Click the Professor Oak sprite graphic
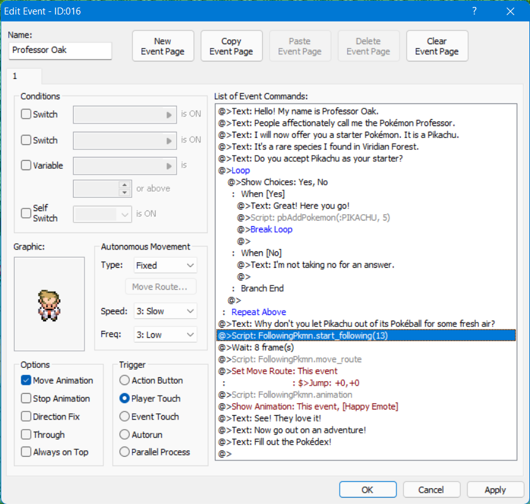The height and width of the screenshot is (504, 530). coord(49,304)
